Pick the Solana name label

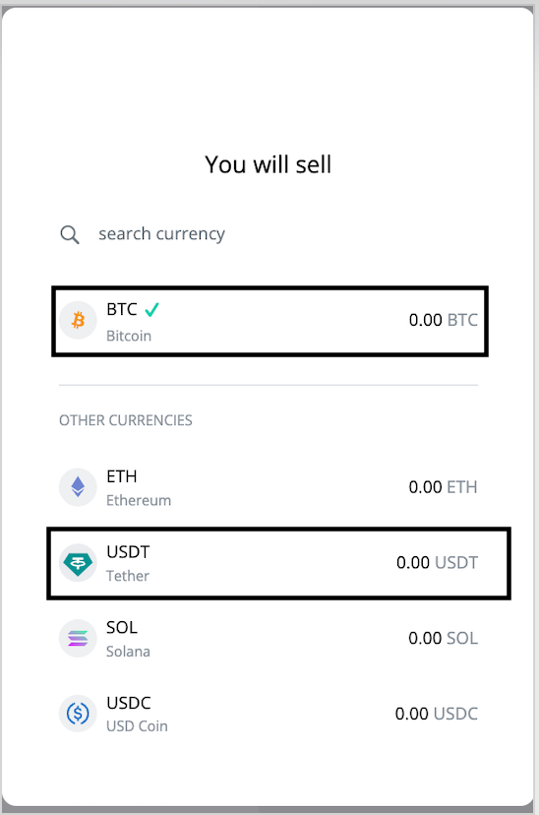128,652
